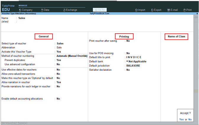199x125 pixels.
Task: Click the 'Select type of voucher' label
Action: point(14,44)
